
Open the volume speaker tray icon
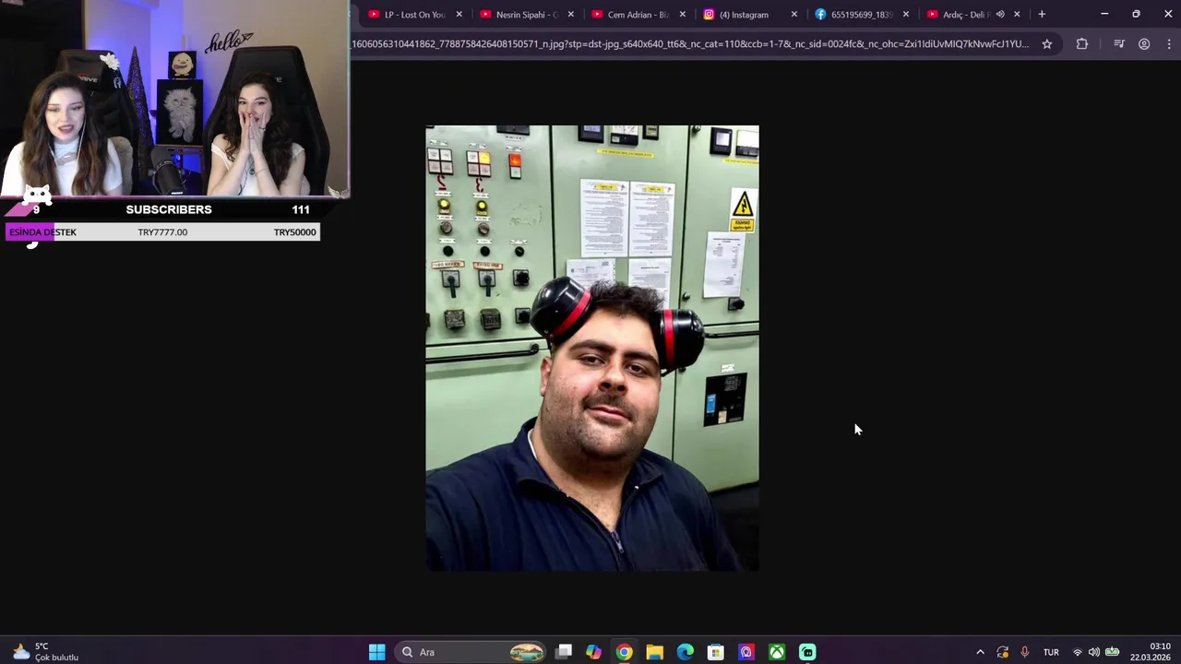click(x=1094, y=652)
